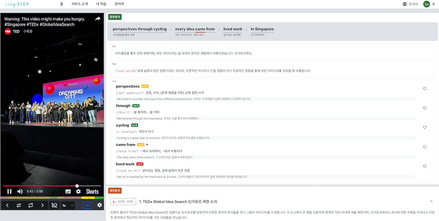Favorite the word 'perspectives'
Screen dimensions: 439x221
[x=424, y=89]
